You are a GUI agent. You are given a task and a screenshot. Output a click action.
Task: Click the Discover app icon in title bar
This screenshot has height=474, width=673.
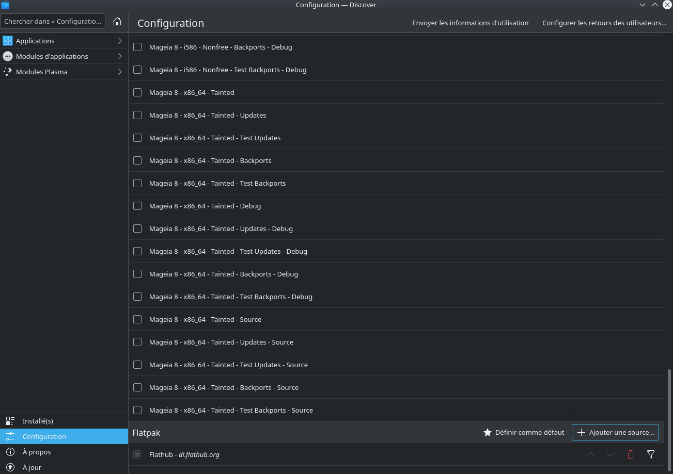point(6,5)
